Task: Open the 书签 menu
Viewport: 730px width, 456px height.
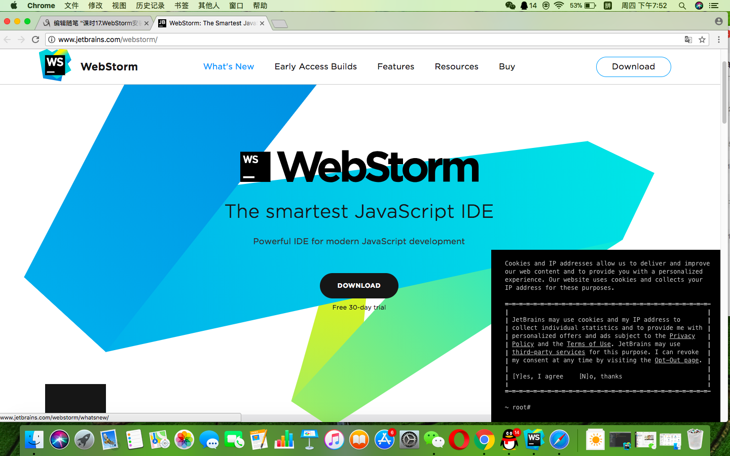Action: coord(181,6)
